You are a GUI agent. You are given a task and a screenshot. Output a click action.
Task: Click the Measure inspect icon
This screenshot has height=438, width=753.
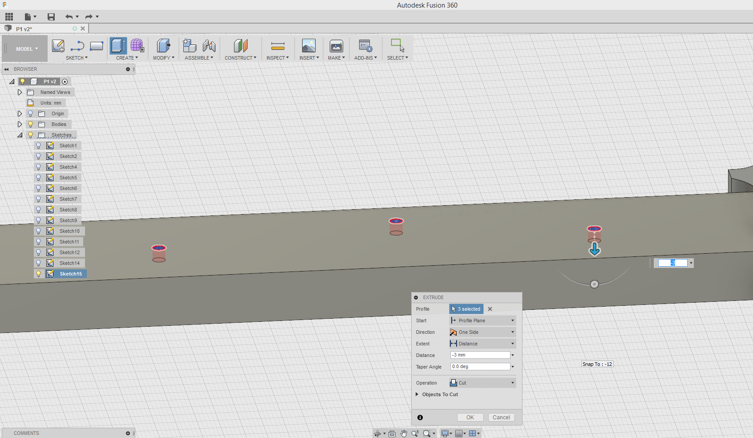point(278,46)
